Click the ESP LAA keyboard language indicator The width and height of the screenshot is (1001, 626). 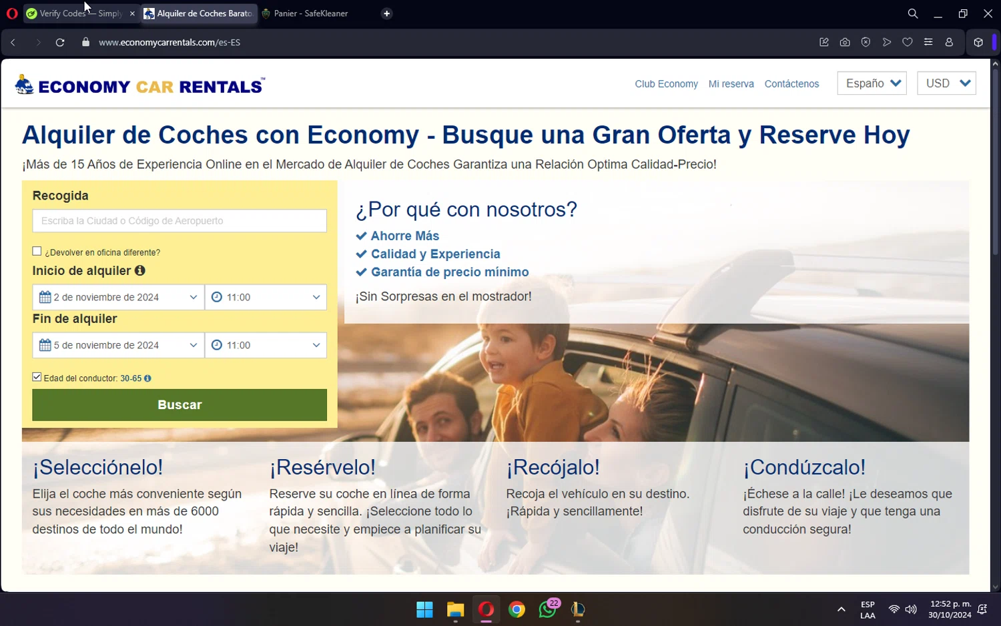click(868, 610)
